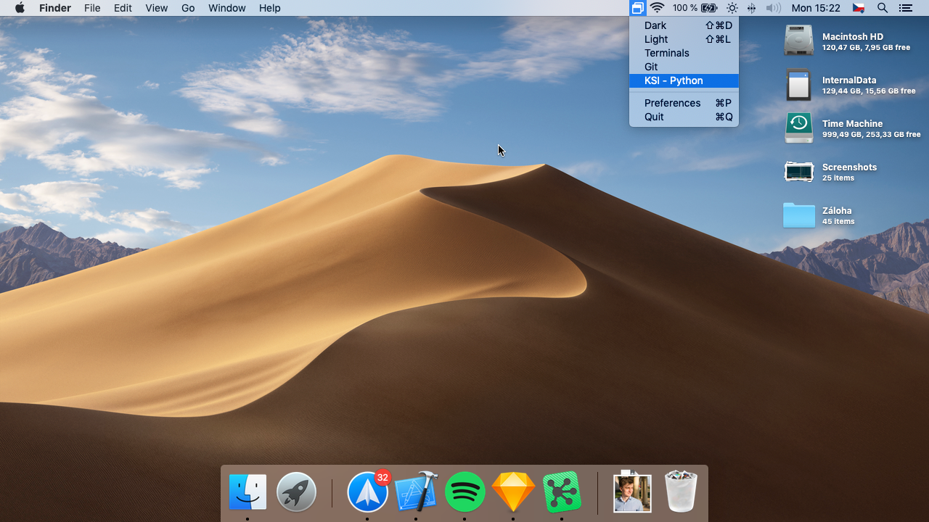Open OmniGraffle green icon in Dock
Screen dimensions: 929x522
point(562,492)
